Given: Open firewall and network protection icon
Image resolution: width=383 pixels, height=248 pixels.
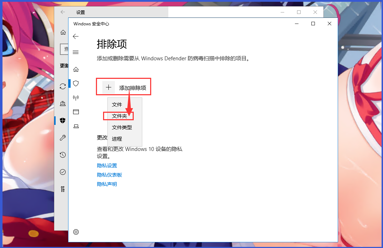Looking at the screenshot, I should point(76,97).
